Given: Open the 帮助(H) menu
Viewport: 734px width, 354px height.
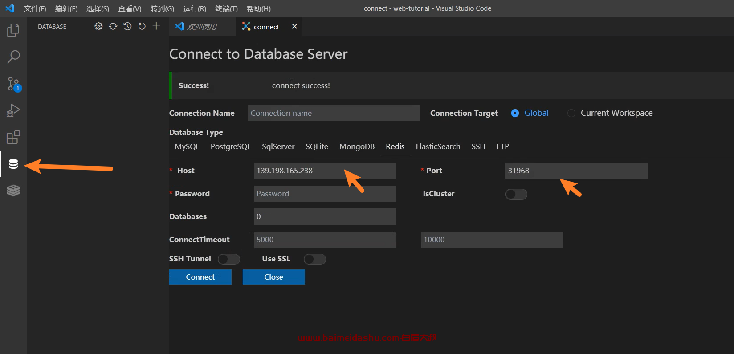Looking at the screenshot, I should pyautogui.click(x=258, y=8).
